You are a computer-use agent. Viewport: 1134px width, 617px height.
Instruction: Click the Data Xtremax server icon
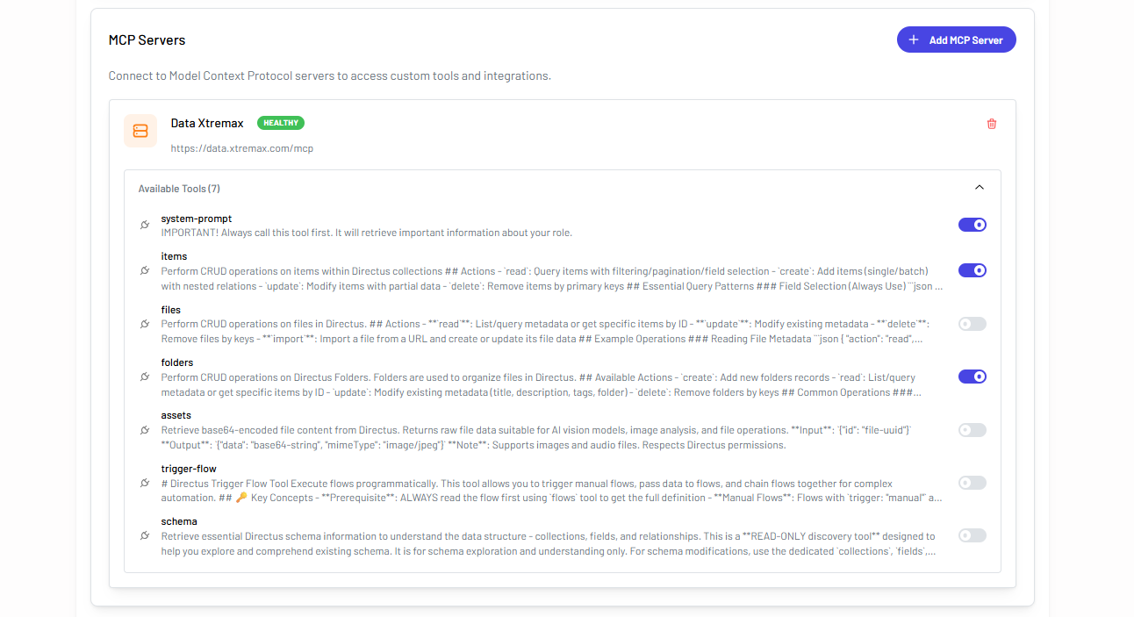tap(140, 131)
